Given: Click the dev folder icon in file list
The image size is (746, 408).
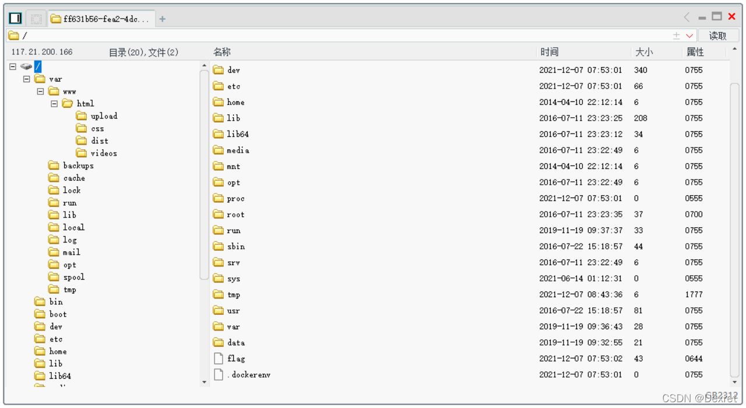Looking at the screenshot, I should [x=219, y=70].
